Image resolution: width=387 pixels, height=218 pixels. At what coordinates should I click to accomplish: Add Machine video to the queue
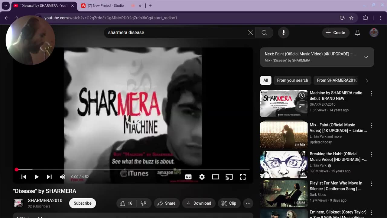[302, 106]
